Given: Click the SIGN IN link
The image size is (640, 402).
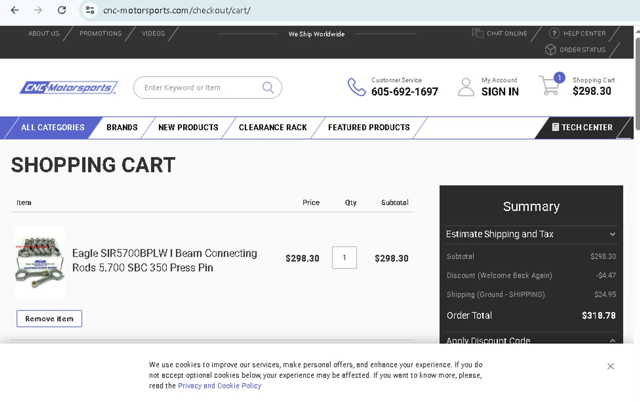Looking at the screenshot, I should (500, 91).
